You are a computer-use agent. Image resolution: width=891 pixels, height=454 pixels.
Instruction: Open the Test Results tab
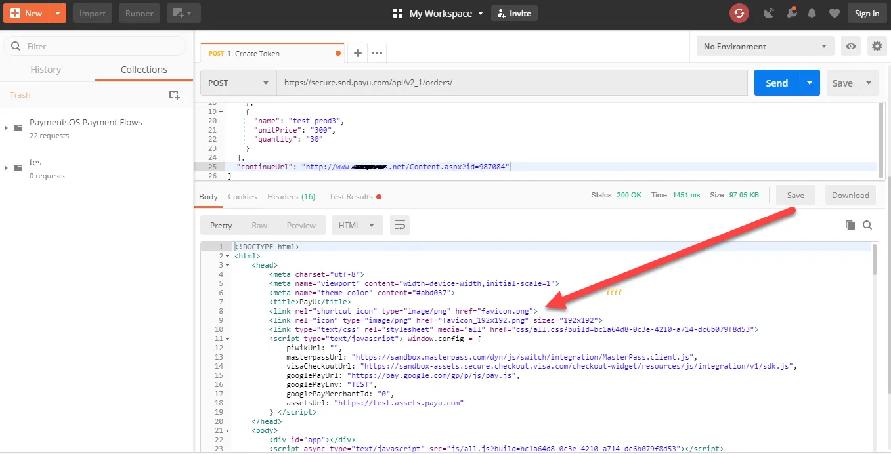[355, 196]
